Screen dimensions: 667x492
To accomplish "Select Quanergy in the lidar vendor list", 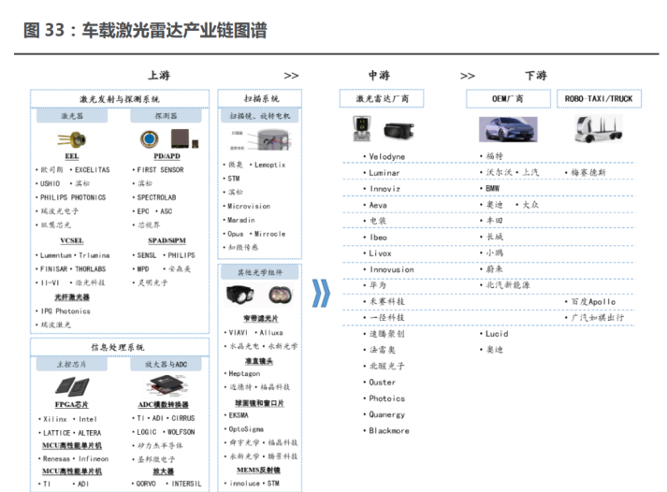I will click(x=386, y=414).
